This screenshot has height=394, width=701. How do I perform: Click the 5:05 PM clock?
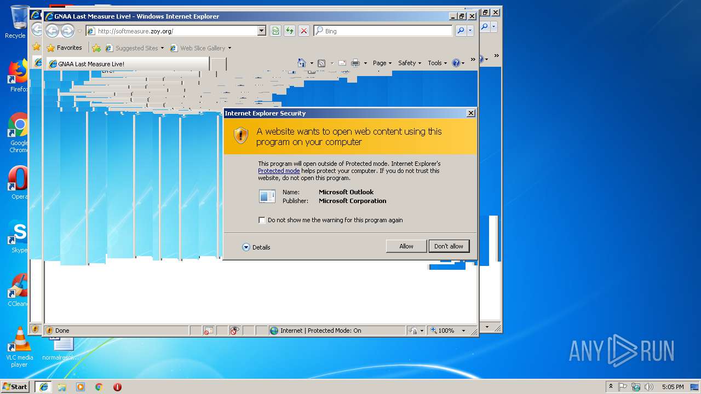[673, 387]
